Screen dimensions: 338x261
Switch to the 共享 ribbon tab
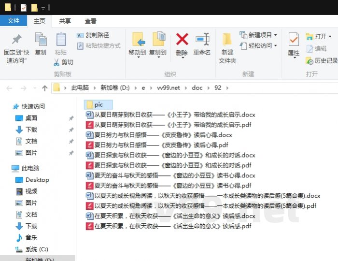[x=65, y=21]
